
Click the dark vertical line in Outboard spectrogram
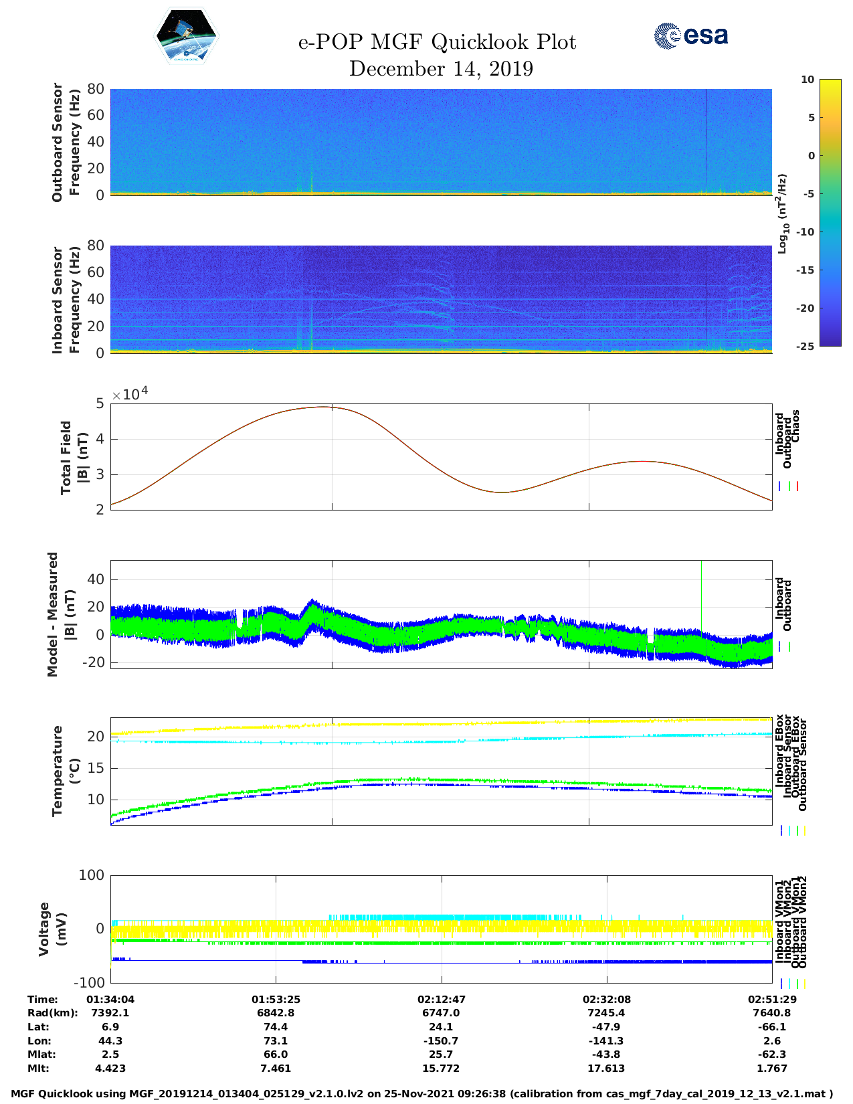(x=706, y=141)
